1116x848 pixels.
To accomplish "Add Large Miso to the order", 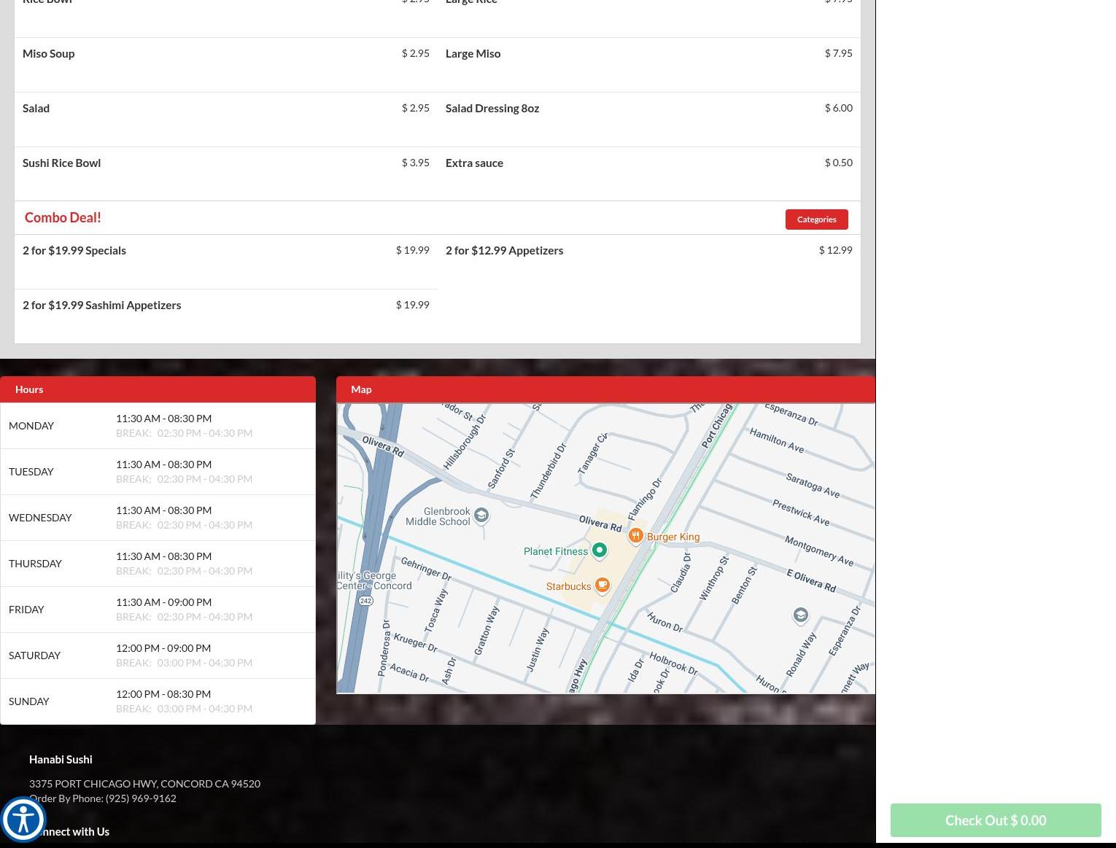I will point(473,53).
